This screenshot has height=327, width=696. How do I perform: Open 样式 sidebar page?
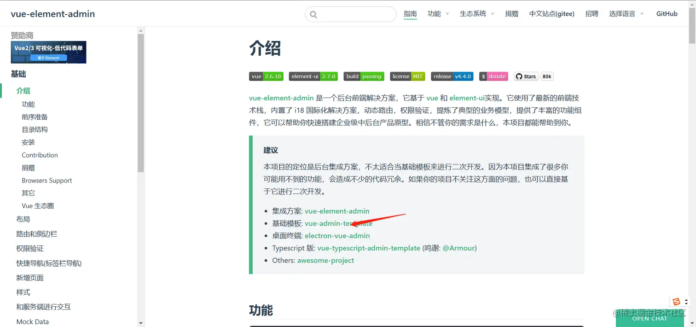pos(23,292)
